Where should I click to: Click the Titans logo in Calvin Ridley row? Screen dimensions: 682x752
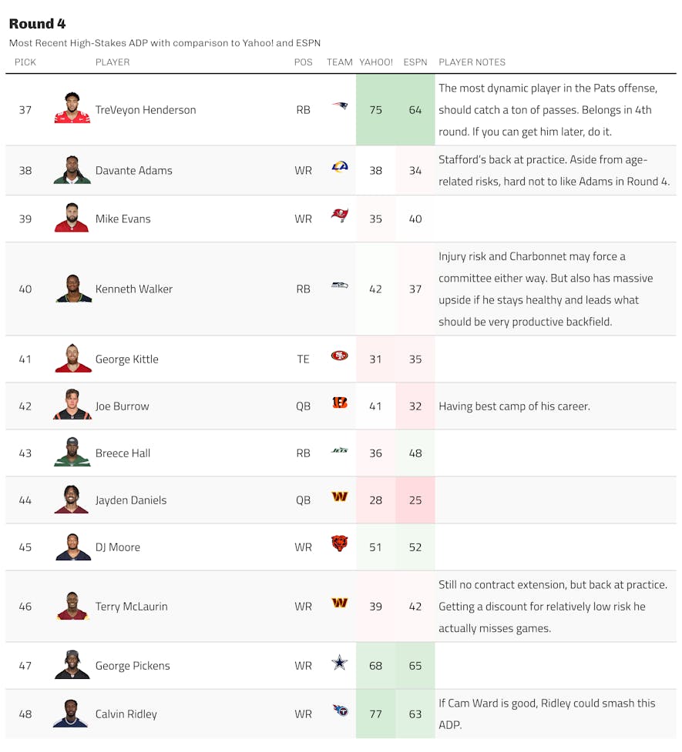[340, 710]
